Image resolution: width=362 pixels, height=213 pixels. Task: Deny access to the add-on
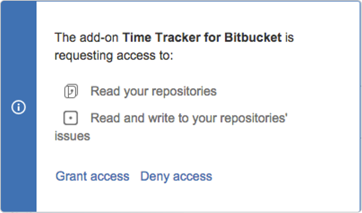(176, 176)
